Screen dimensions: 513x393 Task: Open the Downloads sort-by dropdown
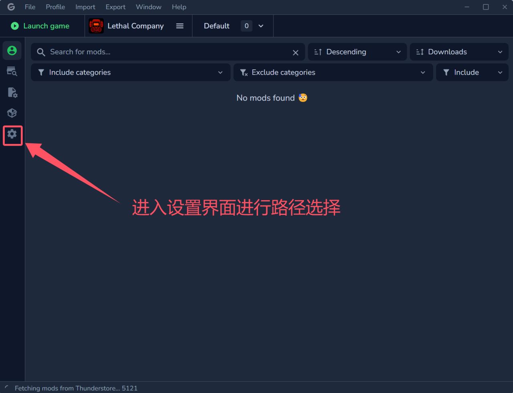459,52
